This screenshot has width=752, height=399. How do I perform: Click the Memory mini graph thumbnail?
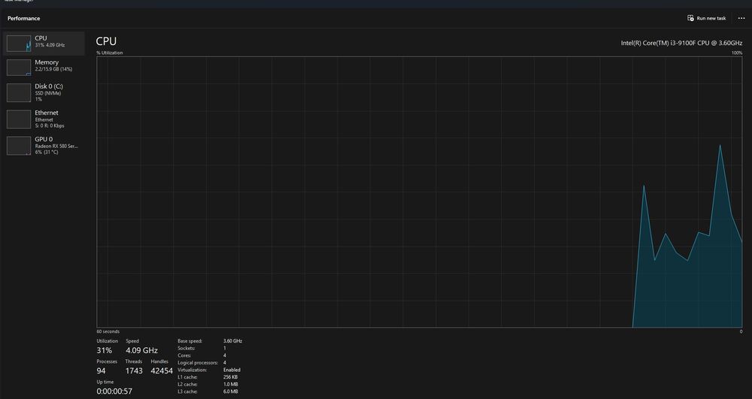pos(19,68)
